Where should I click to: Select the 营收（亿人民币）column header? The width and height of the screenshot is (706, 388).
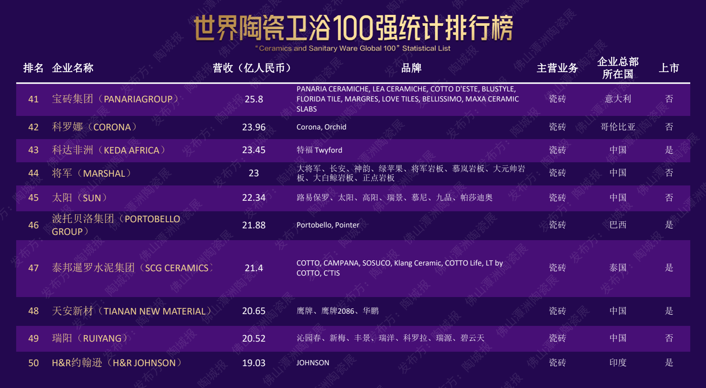tap(253, 68)
